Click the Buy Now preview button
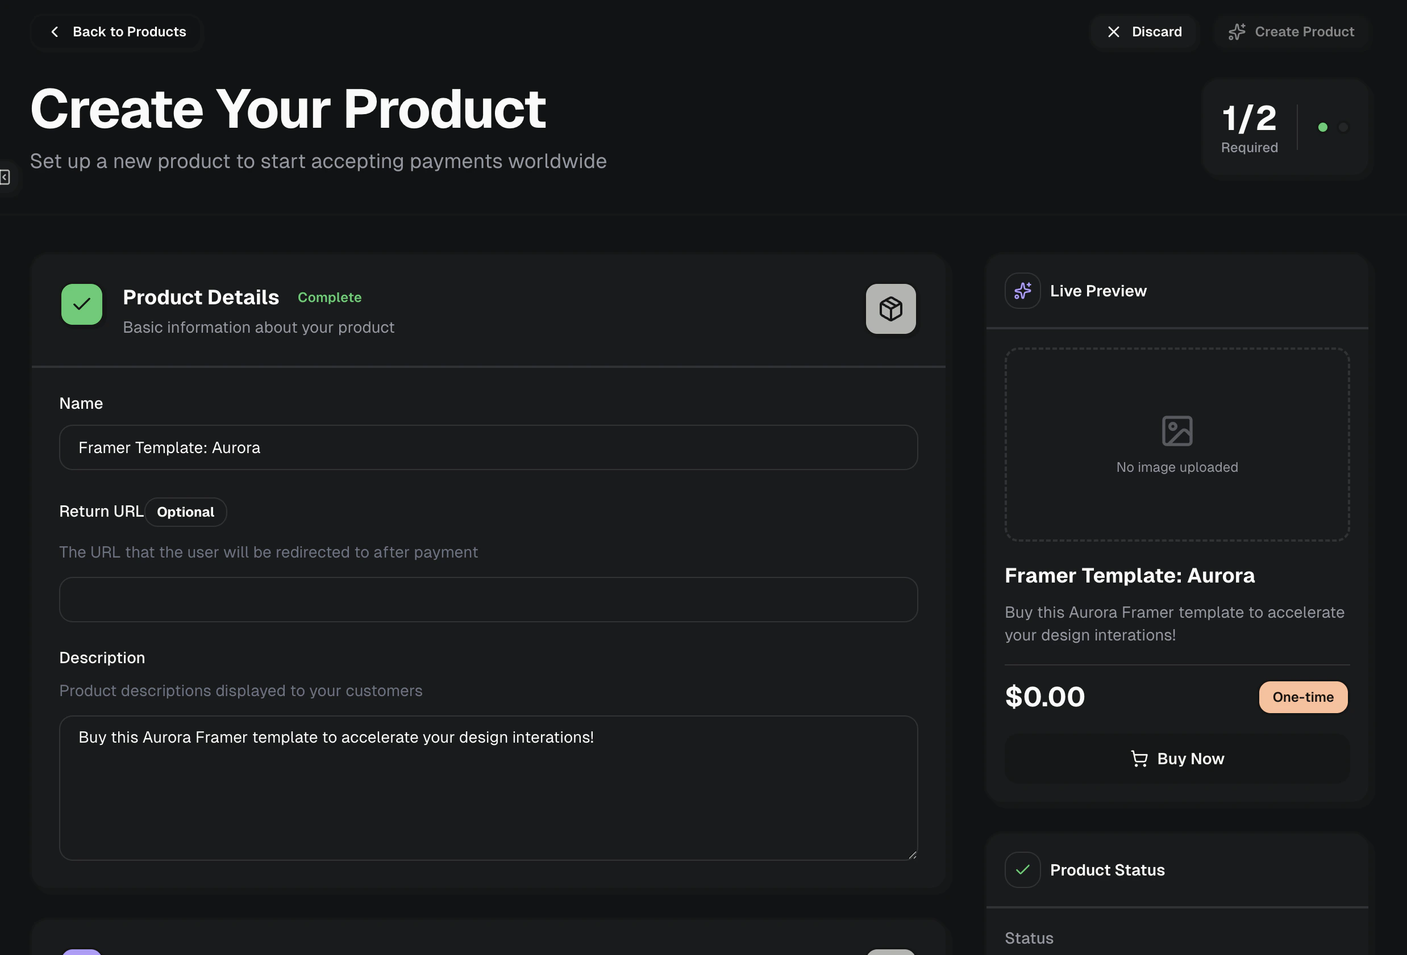1407x955 pixels. [x=1190, y=759]
